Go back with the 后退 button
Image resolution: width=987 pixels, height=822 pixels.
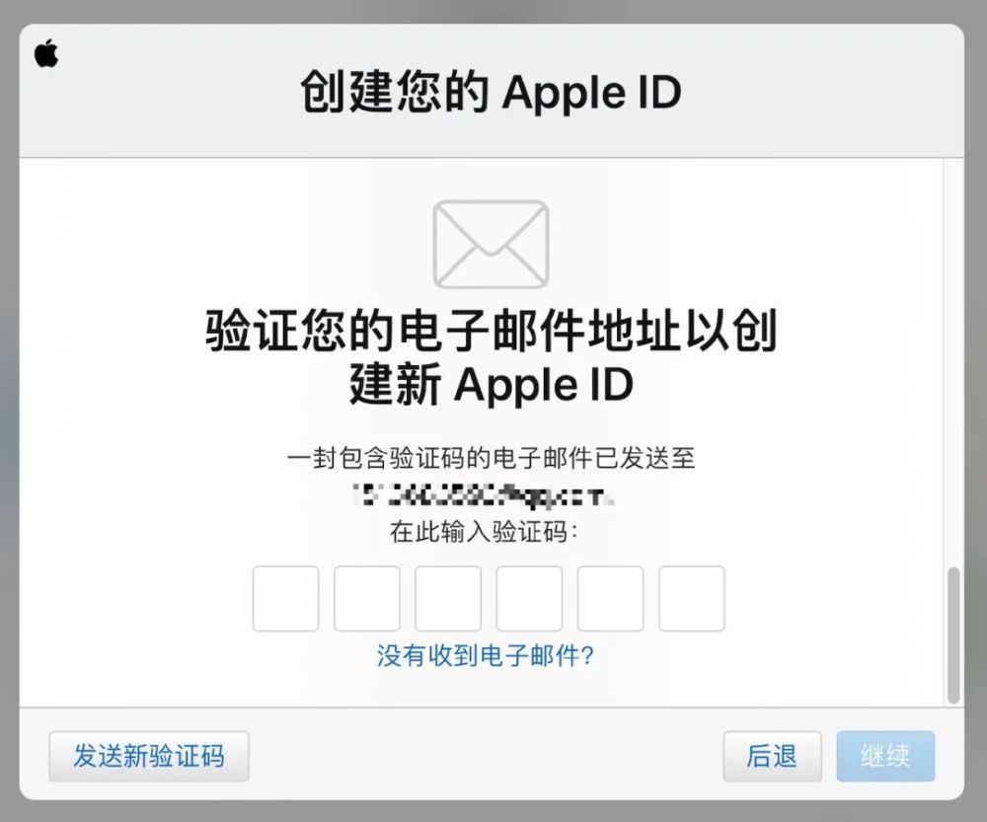click(x=773, y=757)
